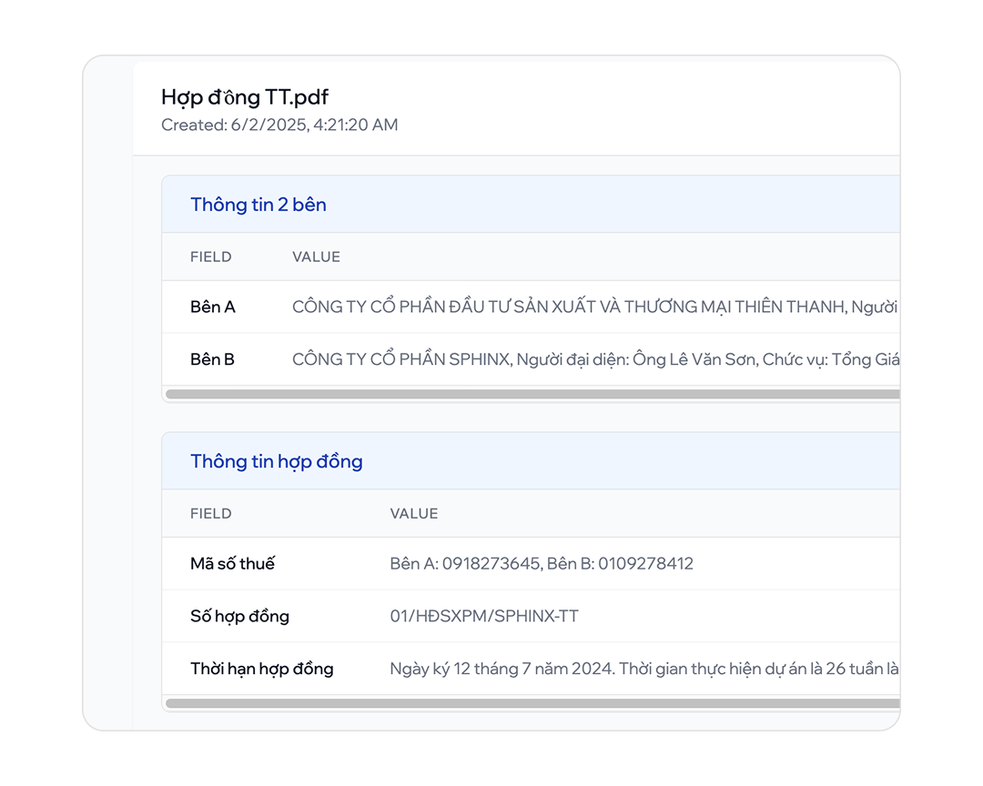Click the Bên A: 0918273645 tax value
This screenshot has height=786, width=983.
click(x=542, y=563)
